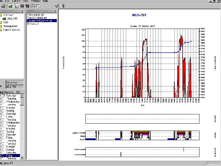Viewport: 221px width, 166px height.
Task: Click the printer icon in the toolbar
Action: tap(3, 6)
